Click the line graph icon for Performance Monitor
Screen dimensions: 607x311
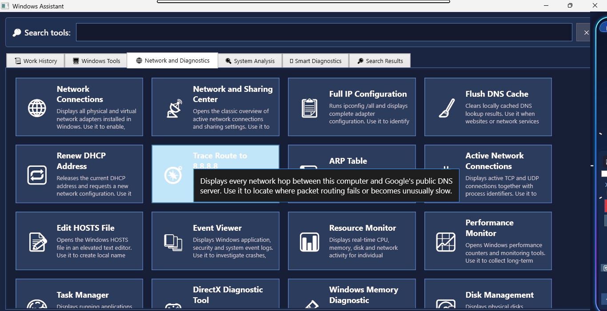pos(446,242)
